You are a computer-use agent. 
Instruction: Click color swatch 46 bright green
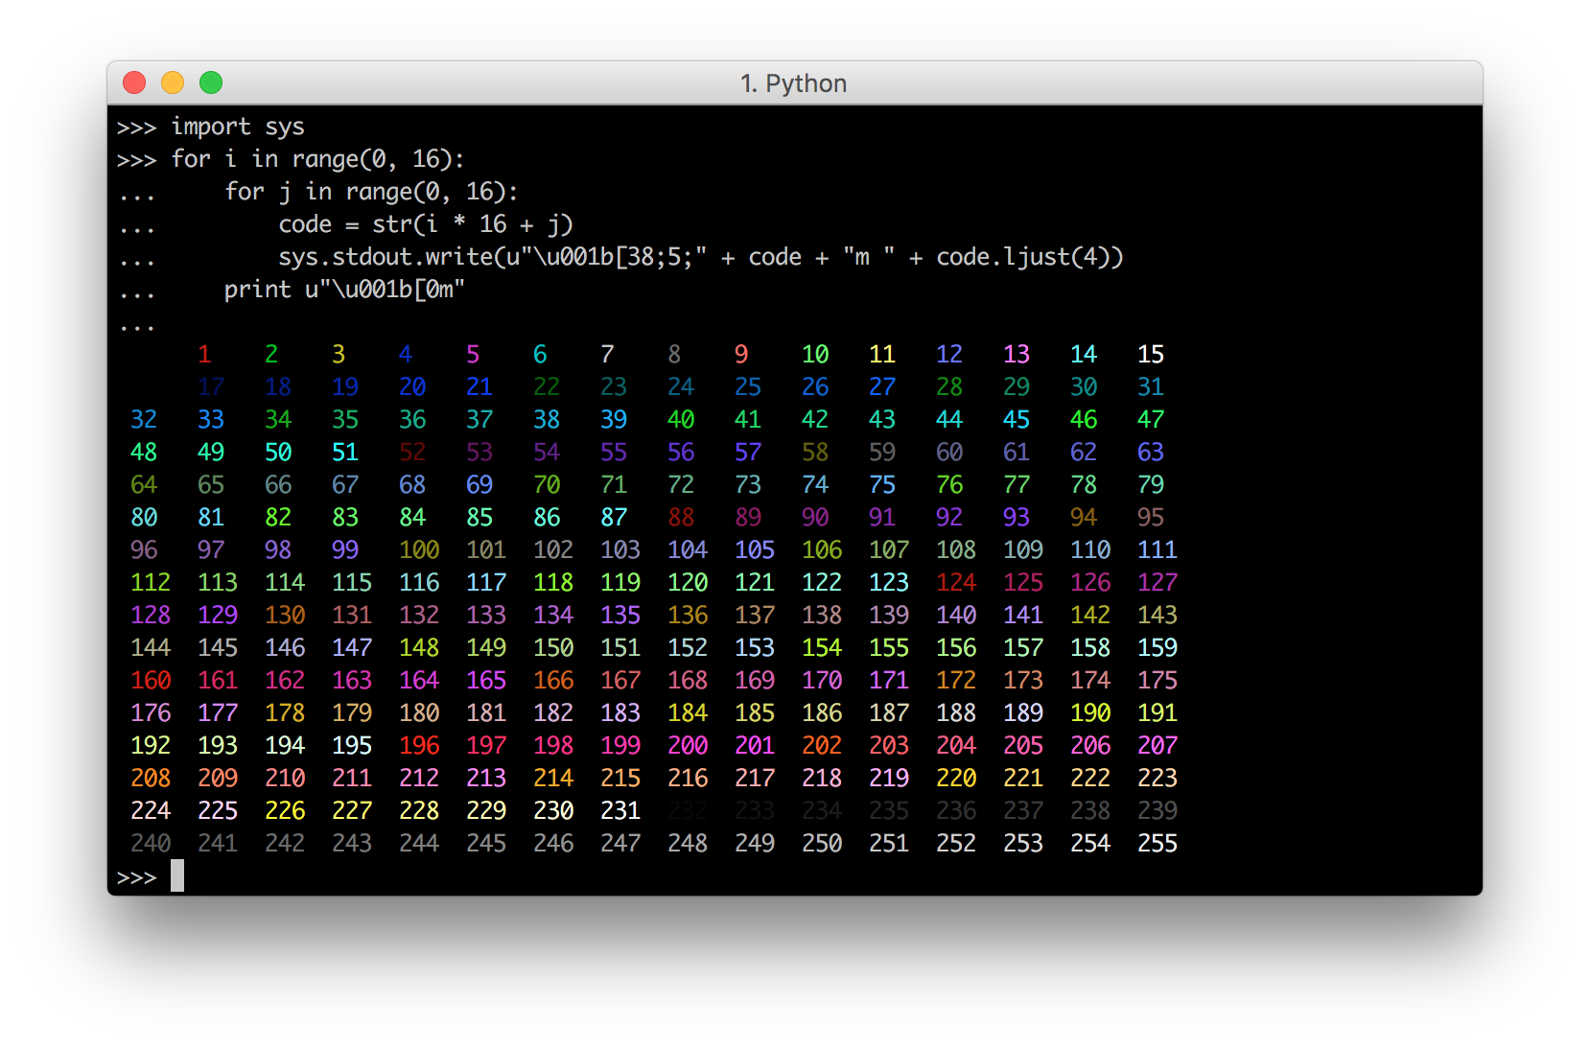coord(1084,419)
